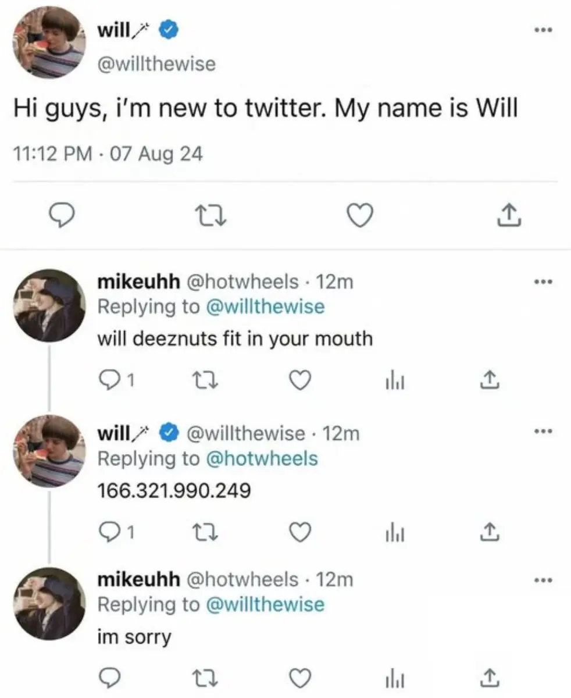Open will's profile picture on main tweet
Image resolution: width=571 pixels, height=698 pixels.
48,44
